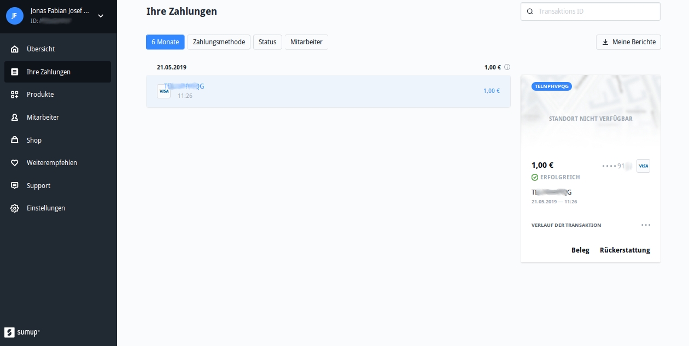Image resolution: width=689 pixels, height=346 pixels.
Task: Expand Verlauf der Transaktion three dots
Action: (646, 225)
